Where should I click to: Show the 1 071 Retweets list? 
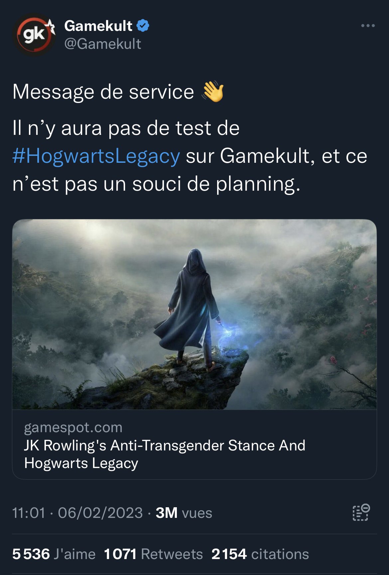point(153,554)
